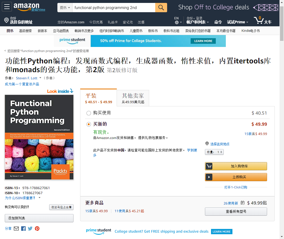This screenshot has width=284, height=239.
Task: Click LEARN MORE button in bottom banner
Action: click(222, 232)
